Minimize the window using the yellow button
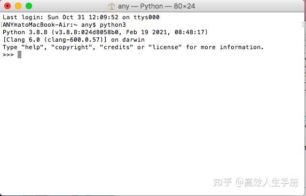This screenshot has width=306, height=196. (x=18, y=6)
